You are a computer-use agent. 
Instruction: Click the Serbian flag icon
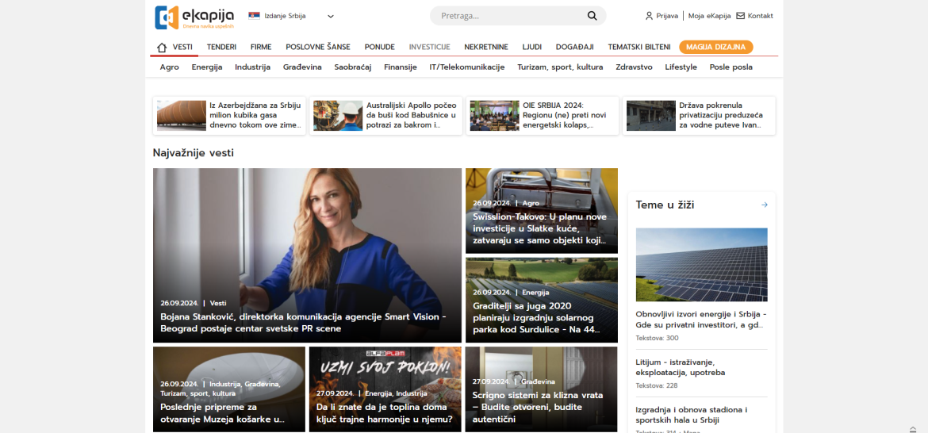coord(254,16)
